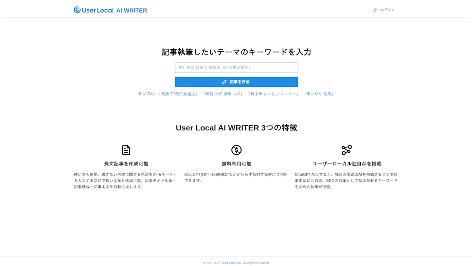Select sample 「思いやり 言葉」

(319, 94)
